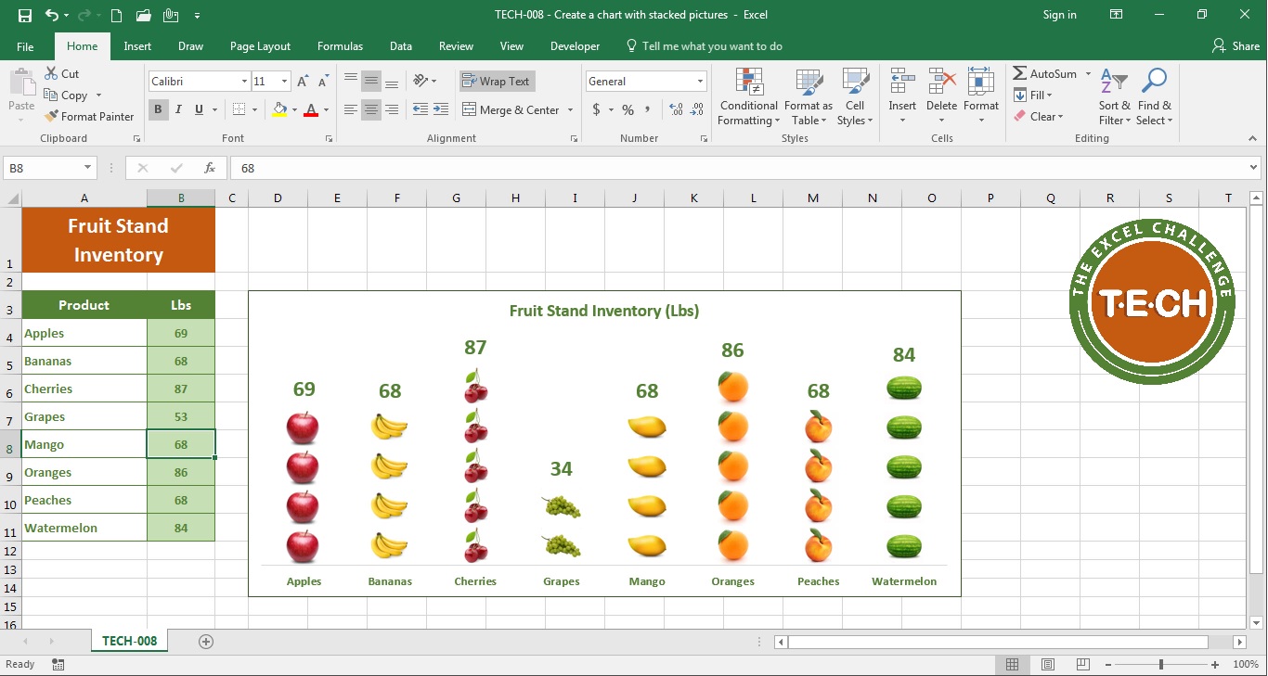Toggle Wrap Text on the cell

[497, 82]
